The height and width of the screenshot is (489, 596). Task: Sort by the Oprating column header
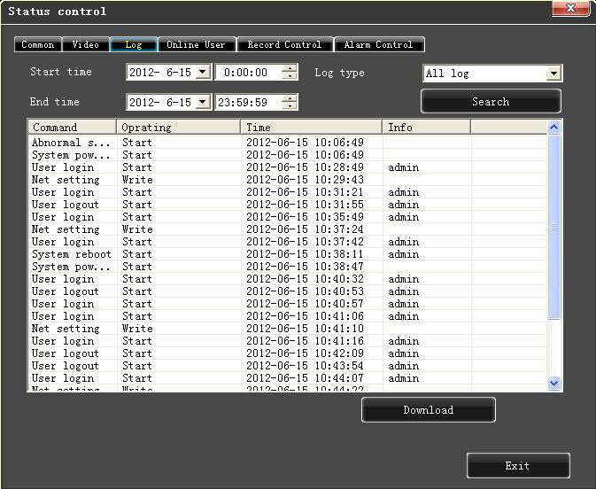[178, 127]
